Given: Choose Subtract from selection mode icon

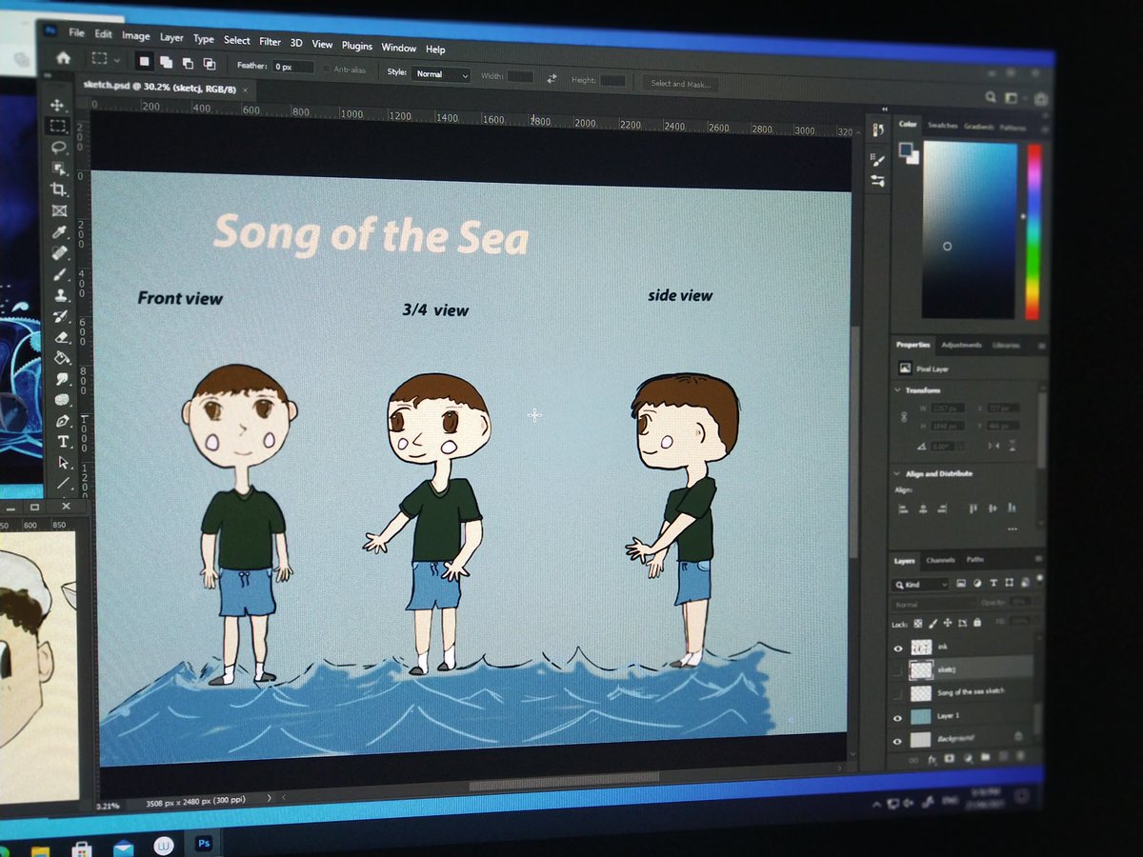Looking at the screenshot, I should 187,64.
